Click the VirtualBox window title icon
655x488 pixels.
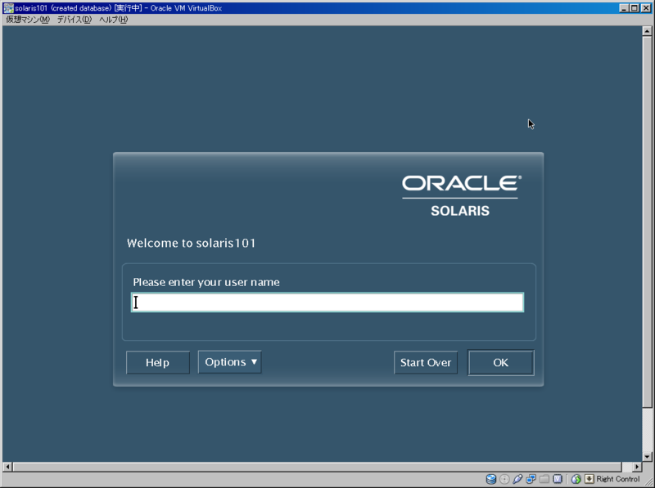point(8,8)
